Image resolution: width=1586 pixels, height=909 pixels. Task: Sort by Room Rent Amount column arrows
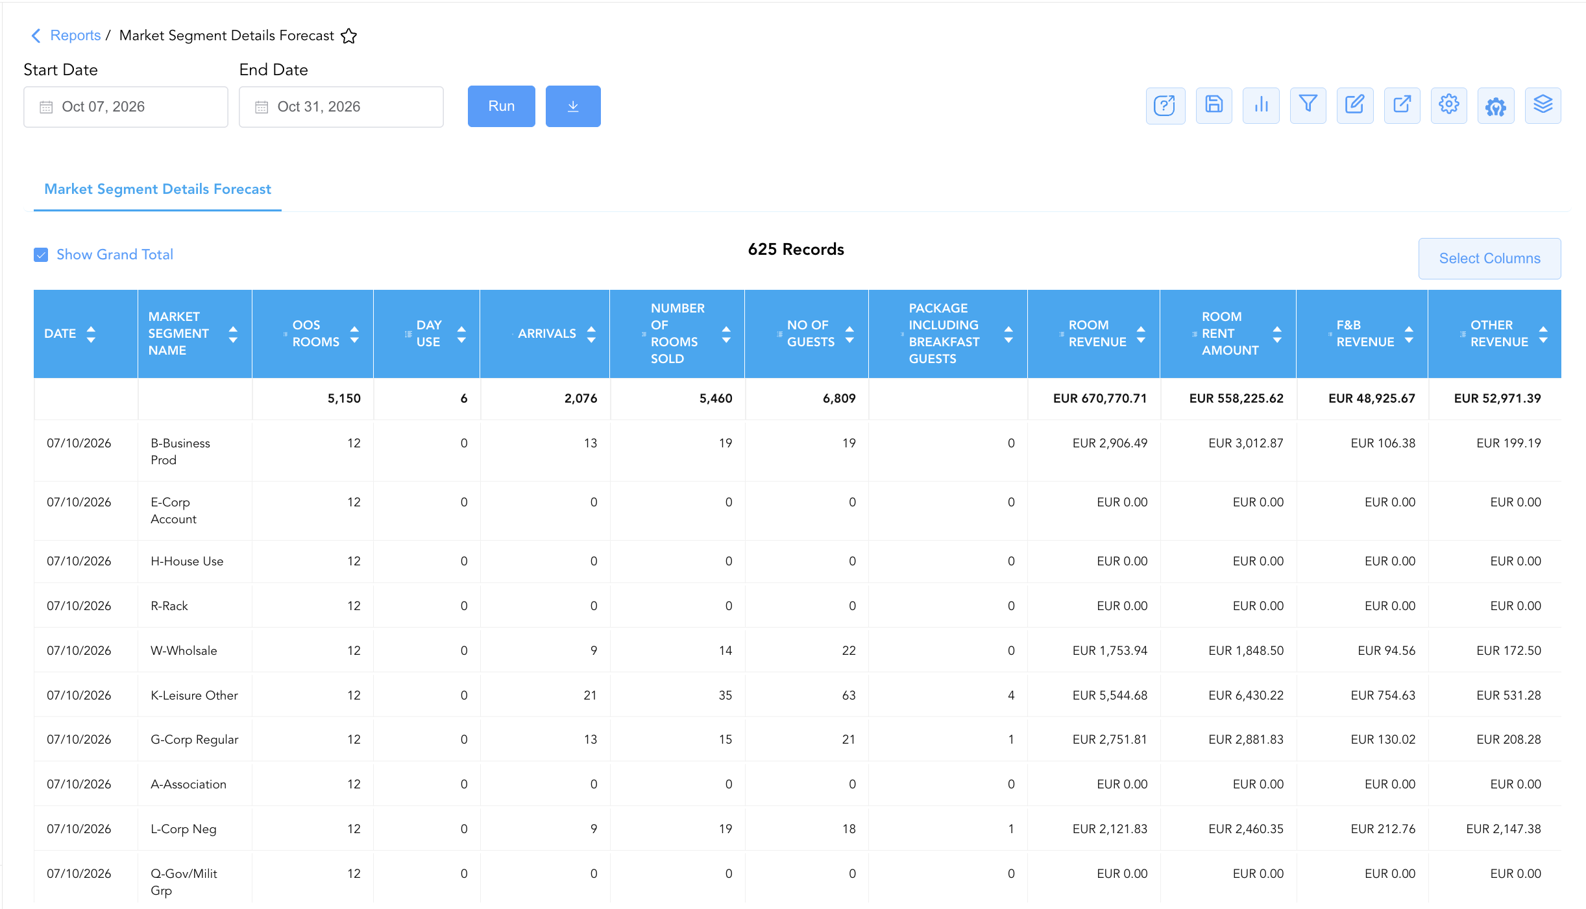point(1277,334)
